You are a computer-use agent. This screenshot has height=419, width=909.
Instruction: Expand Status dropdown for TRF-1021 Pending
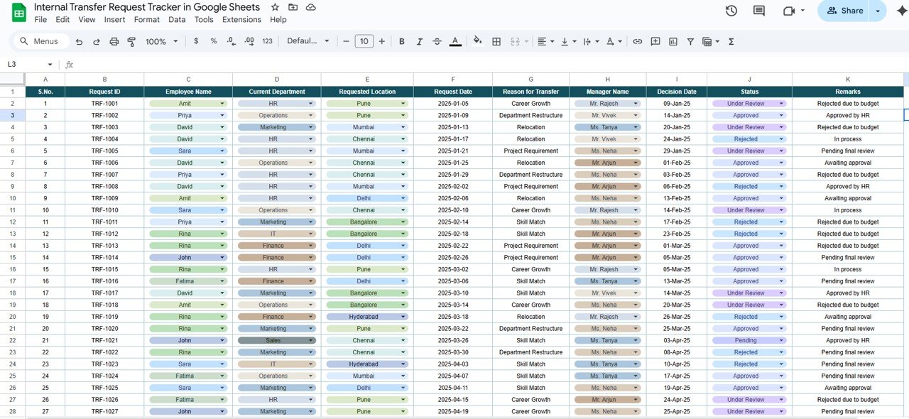pyautogui.click(x=782, y=340)
